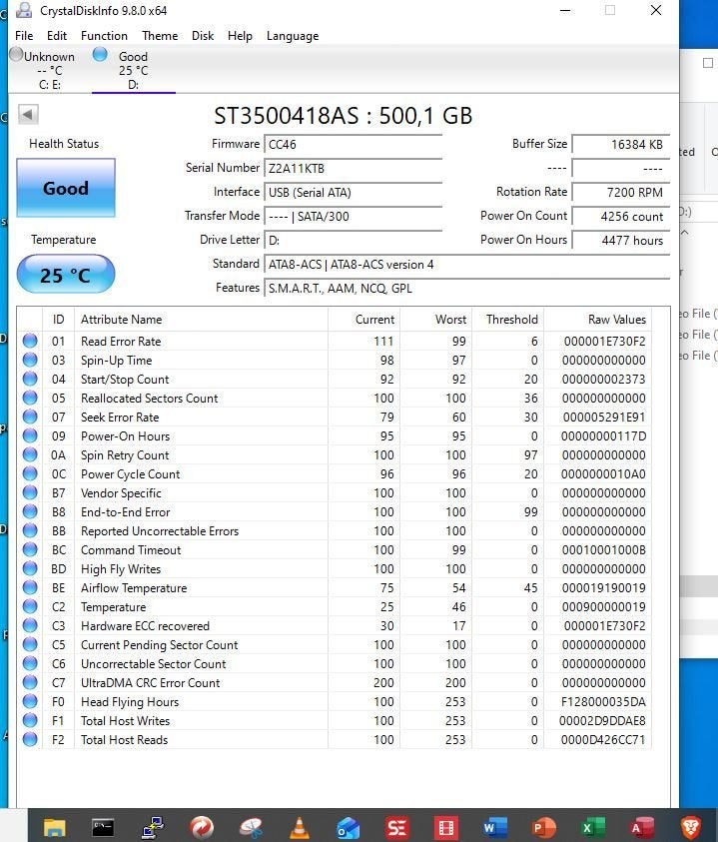Open the File menu
This screenshot has width=718, height=842.
tap(24, 36)
